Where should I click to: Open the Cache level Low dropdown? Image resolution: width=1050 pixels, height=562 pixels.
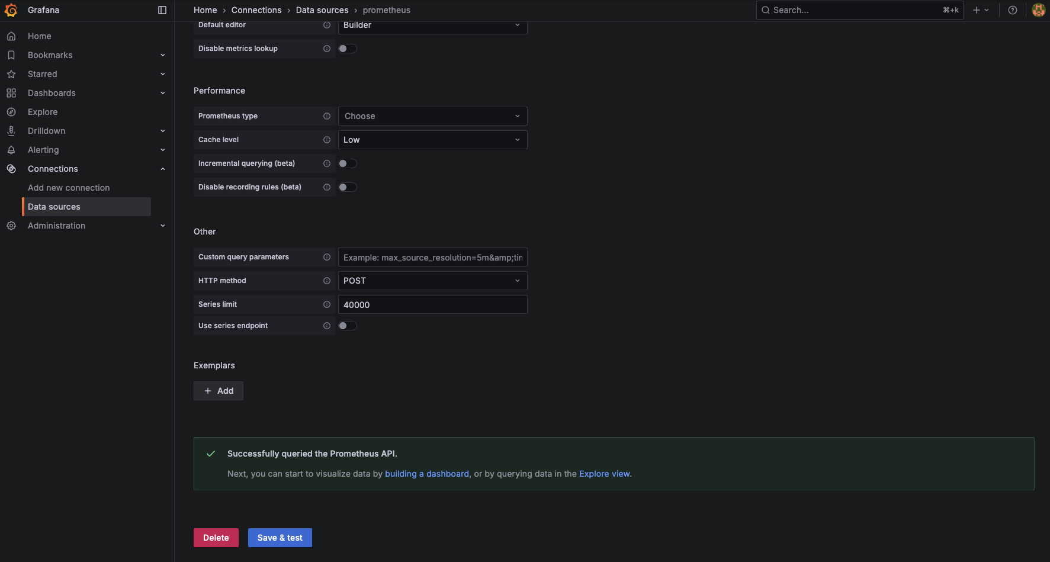coord(432,140)
